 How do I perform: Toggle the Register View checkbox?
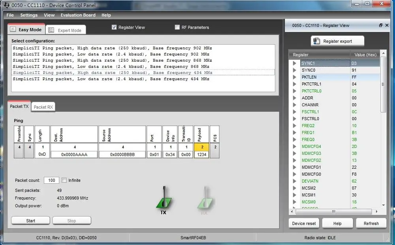(x=114, y=27)
